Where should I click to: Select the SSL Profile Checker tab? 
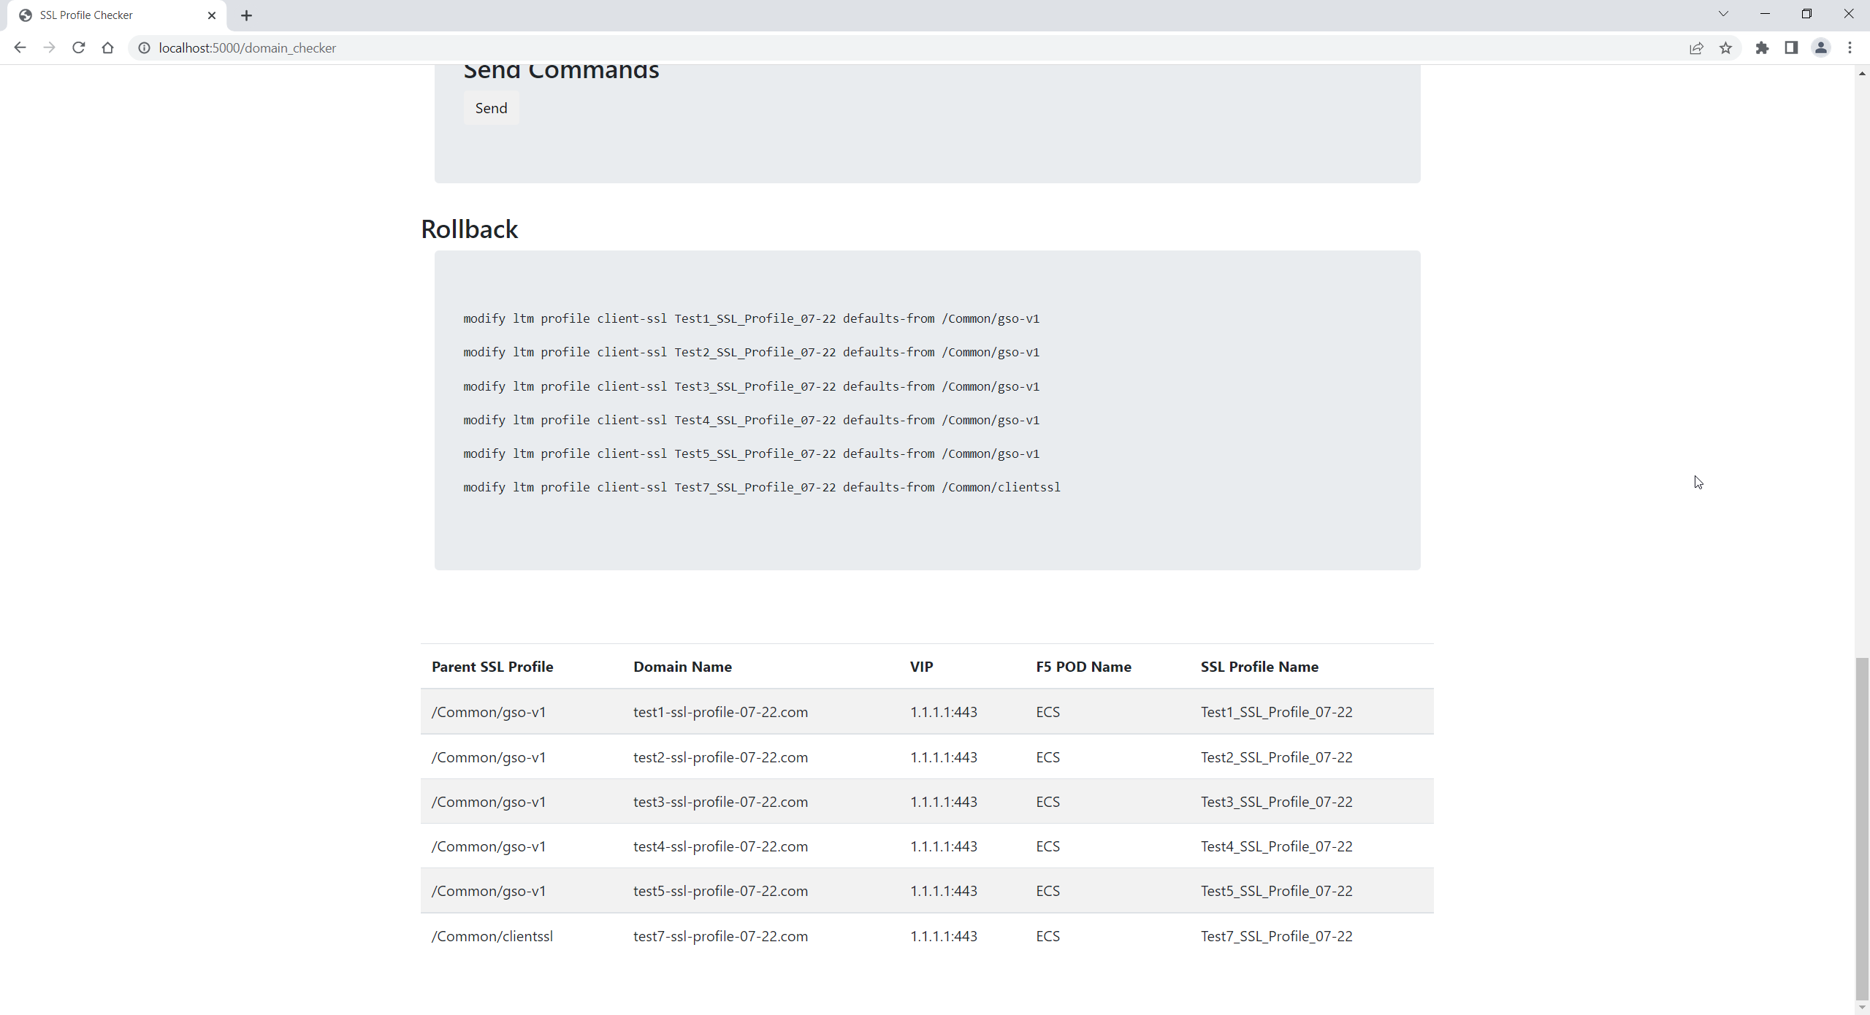[117, 15]
